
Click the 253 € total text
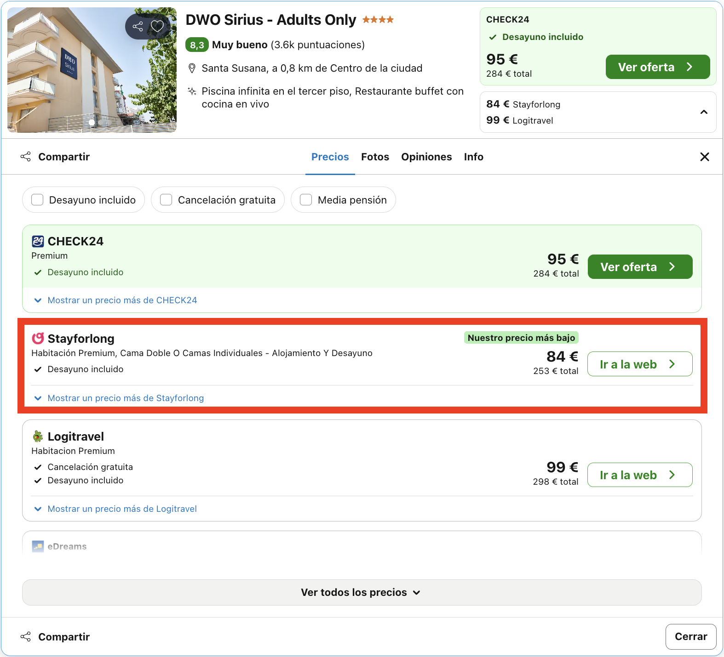click(556, 371)
